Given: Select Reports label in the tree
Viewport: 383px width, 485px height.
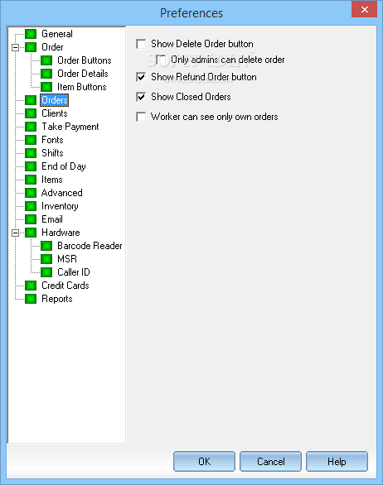Looking at the screenshot, I should [x=57, y=299].
